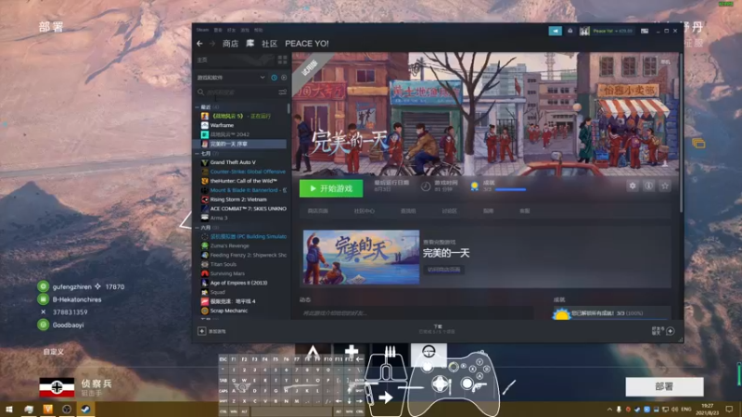The image size is (742, 417).
Task: Open the 社区 community tab
Action: 269,44
